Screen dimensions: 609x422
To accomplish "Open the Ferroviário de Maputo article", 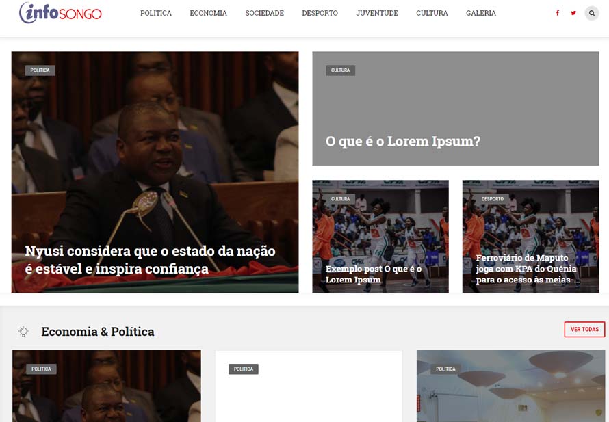I will [528, 269].
